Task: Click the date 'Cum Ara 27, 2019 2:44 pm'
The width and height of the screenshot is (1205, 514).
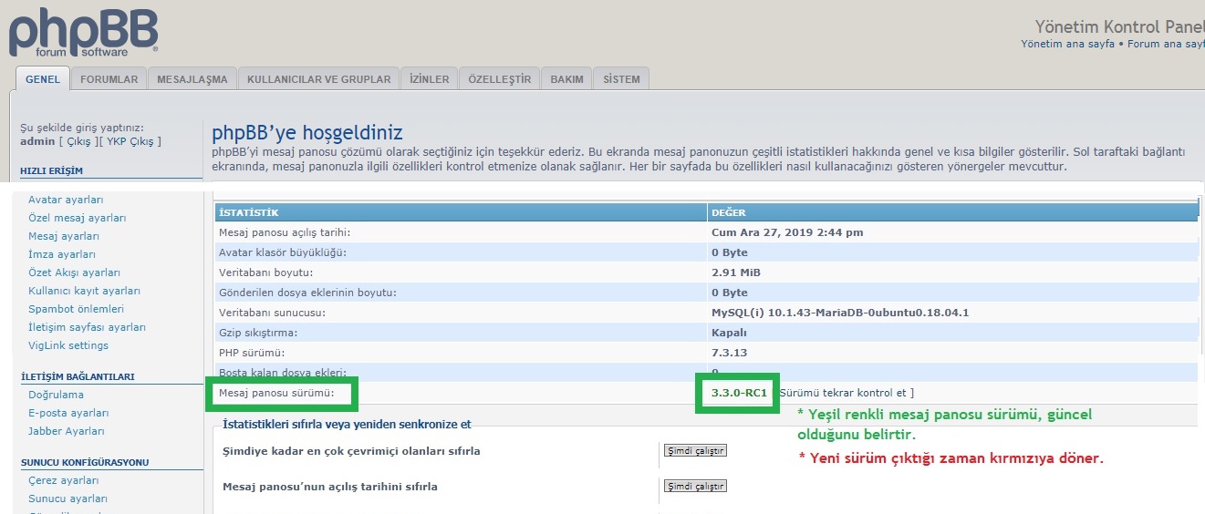Action: pyautogui.click(x=787, y=232)
